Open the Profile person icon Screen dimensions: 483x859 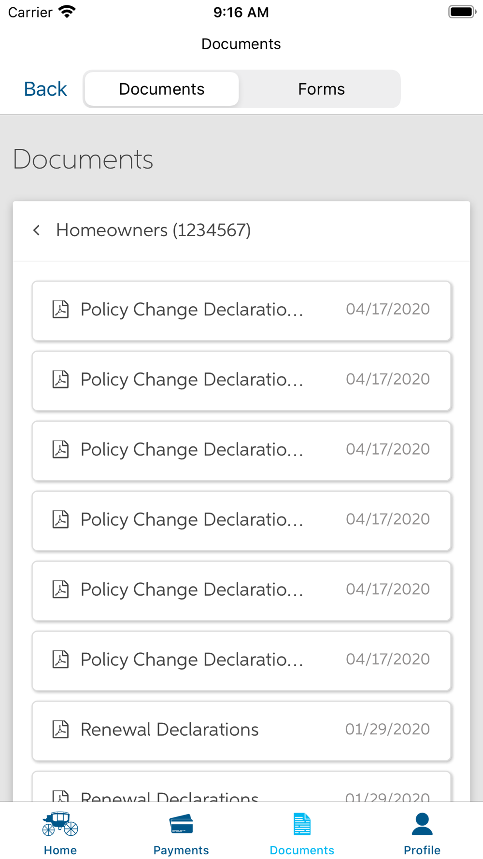(422, 824)
